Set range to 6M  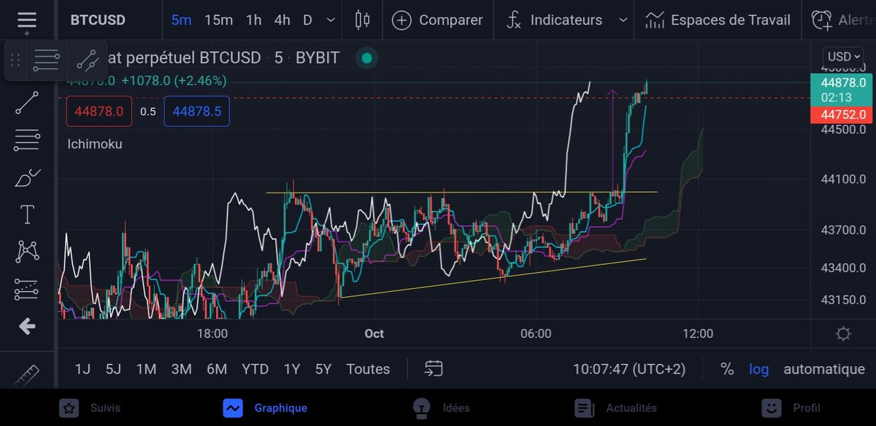click(217, 369)
